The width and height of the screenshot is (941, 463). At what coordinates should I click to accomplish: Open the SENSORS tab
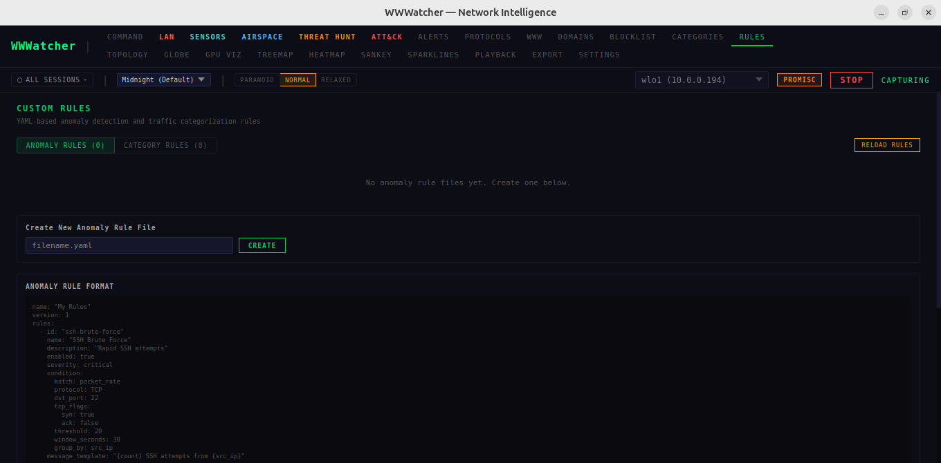(208, 37)
